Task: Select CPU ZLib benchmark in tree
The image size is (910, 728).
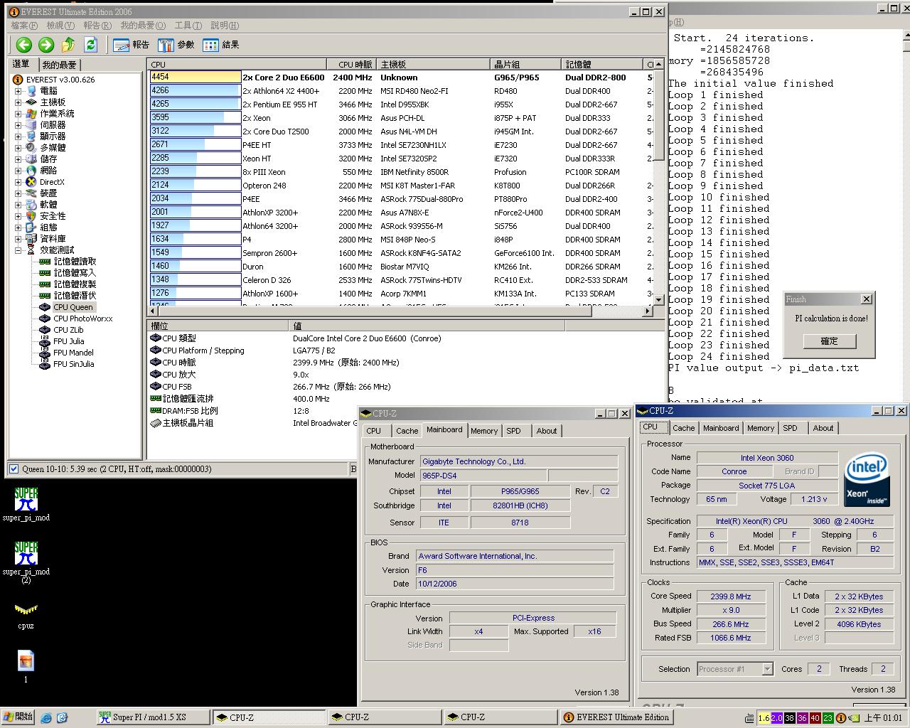Action: point(62,330)
